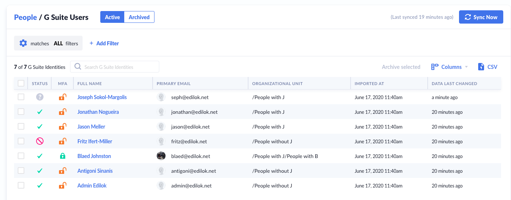Screen dimensions: 511x200
Task: Click the green checkmark status for Admin Edilok
Action: [40, 186]
